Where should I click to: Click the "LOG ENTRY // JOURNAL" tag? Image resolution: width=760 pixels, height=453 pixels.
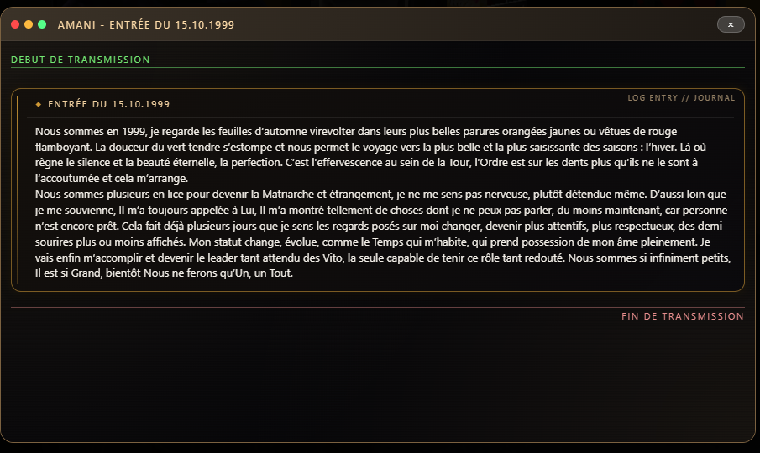[x=681, y=98]
